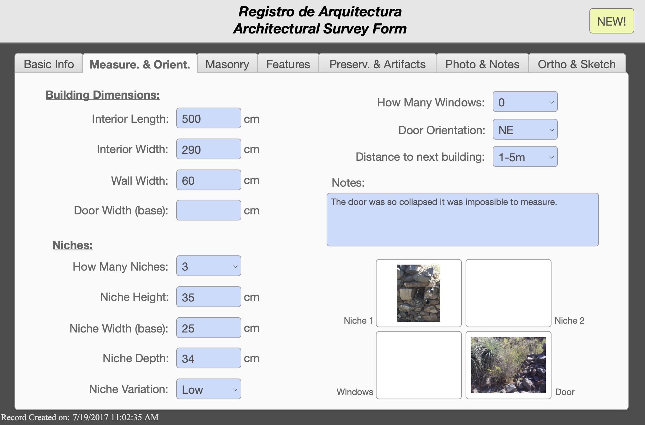Click the empty Door Width field

(x=208, y=210)
